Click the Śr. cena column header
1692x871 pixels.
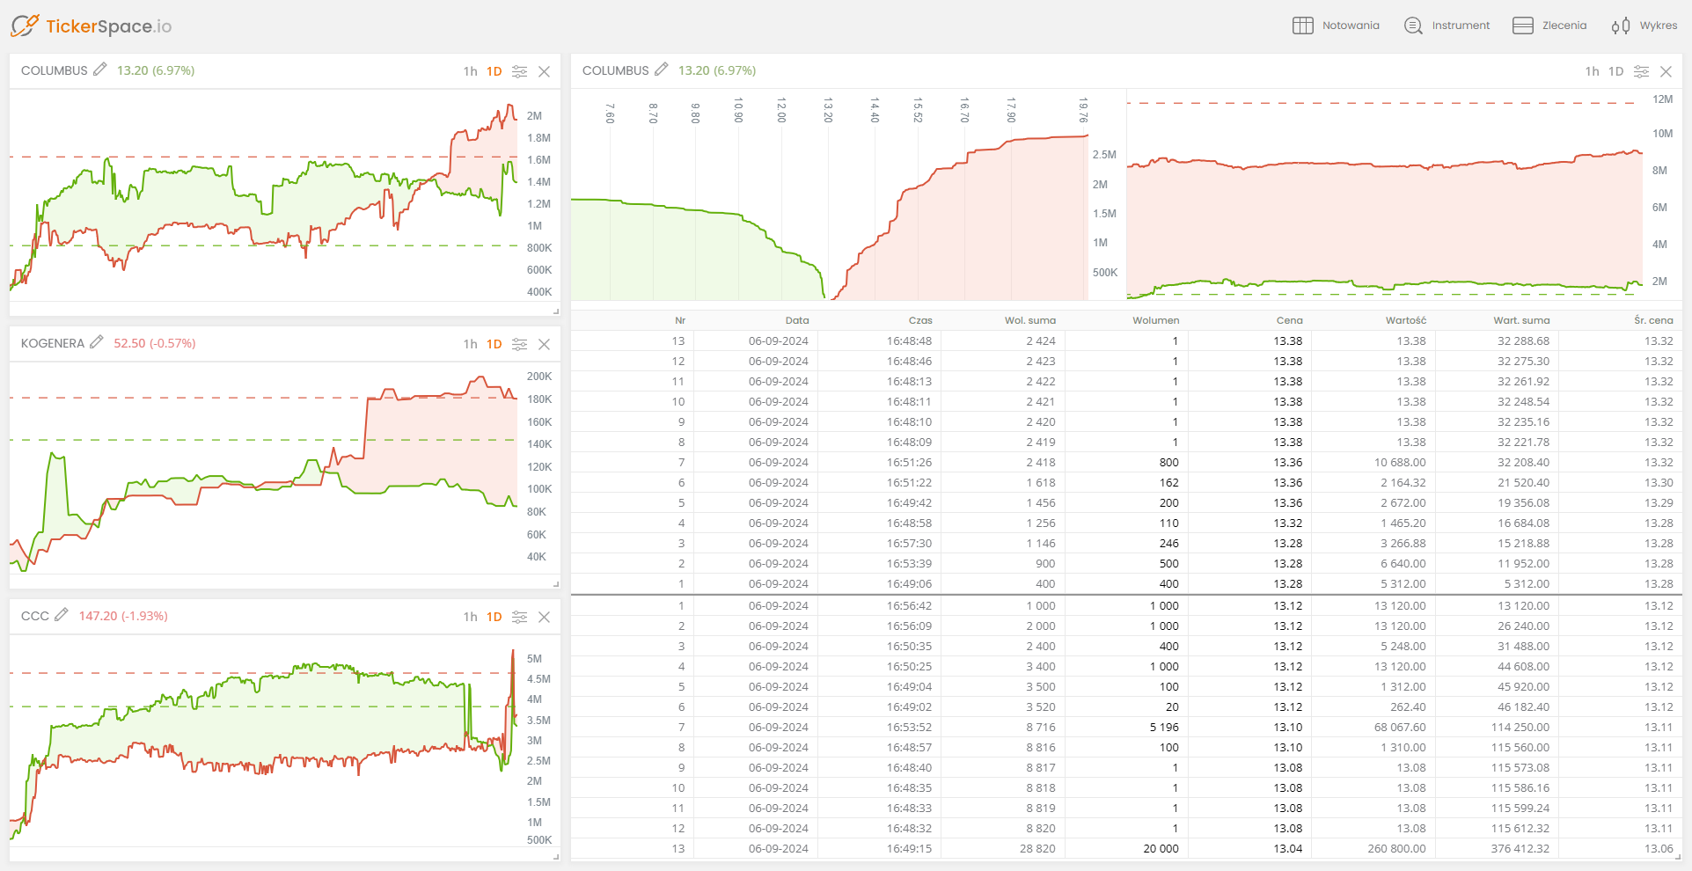click(1654, 320)
